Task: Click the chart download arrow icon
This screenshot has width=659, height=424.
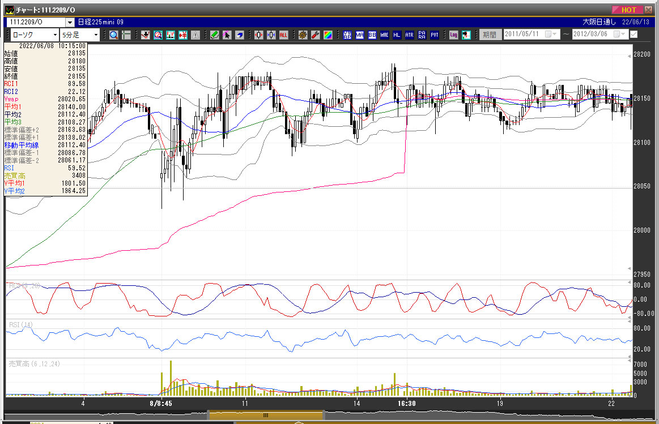Action: (146, 35)
